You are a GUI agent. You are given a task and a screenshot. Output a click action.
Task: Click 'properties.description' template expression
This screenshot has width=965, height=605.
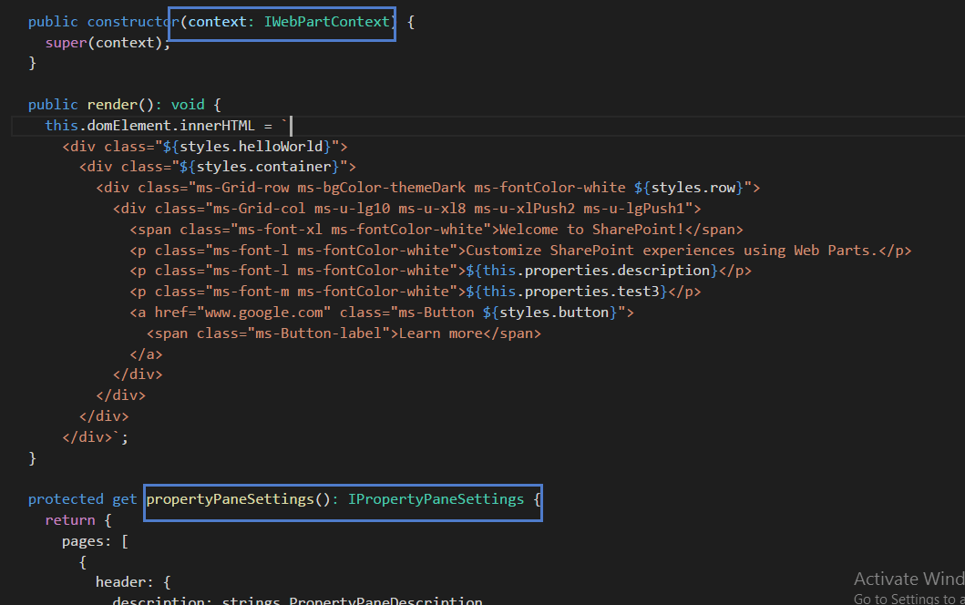click(617, 272)
